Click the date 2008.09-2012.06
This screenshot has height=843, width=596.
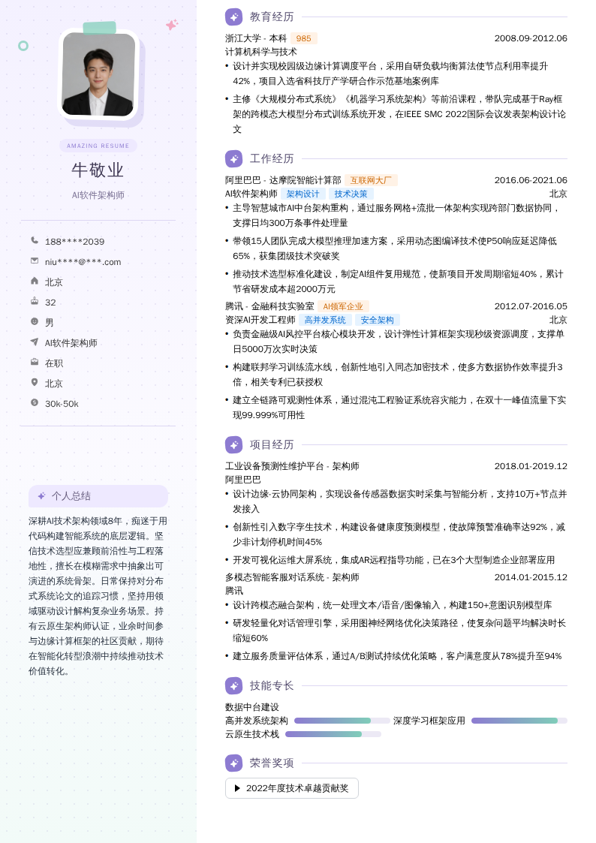coord(531,39)
